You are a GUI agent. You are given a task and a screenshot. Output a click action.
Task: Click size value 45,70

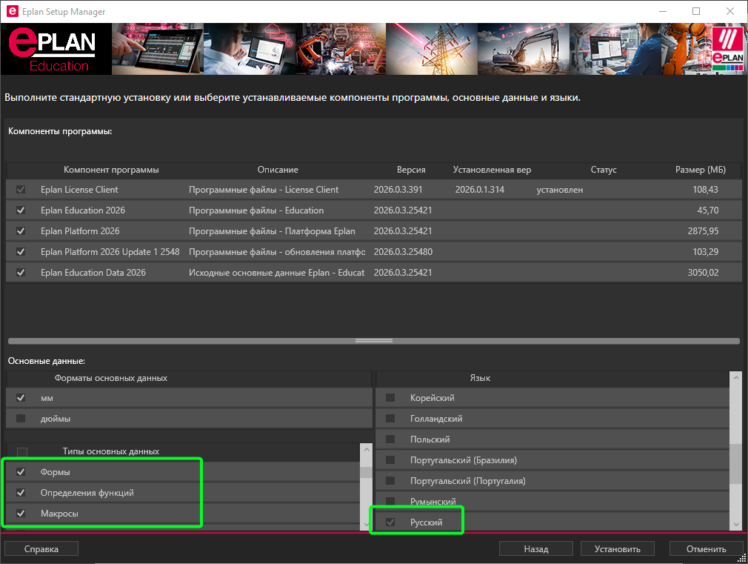point(708,210)
